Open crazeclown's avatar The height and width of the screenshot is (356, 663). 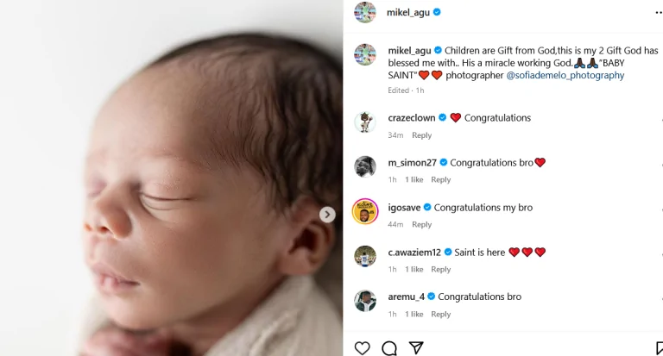(365, 122)
